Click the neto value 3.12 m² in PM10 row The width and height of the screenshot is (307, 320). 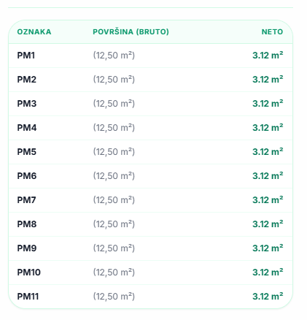(x=268, y=273)
